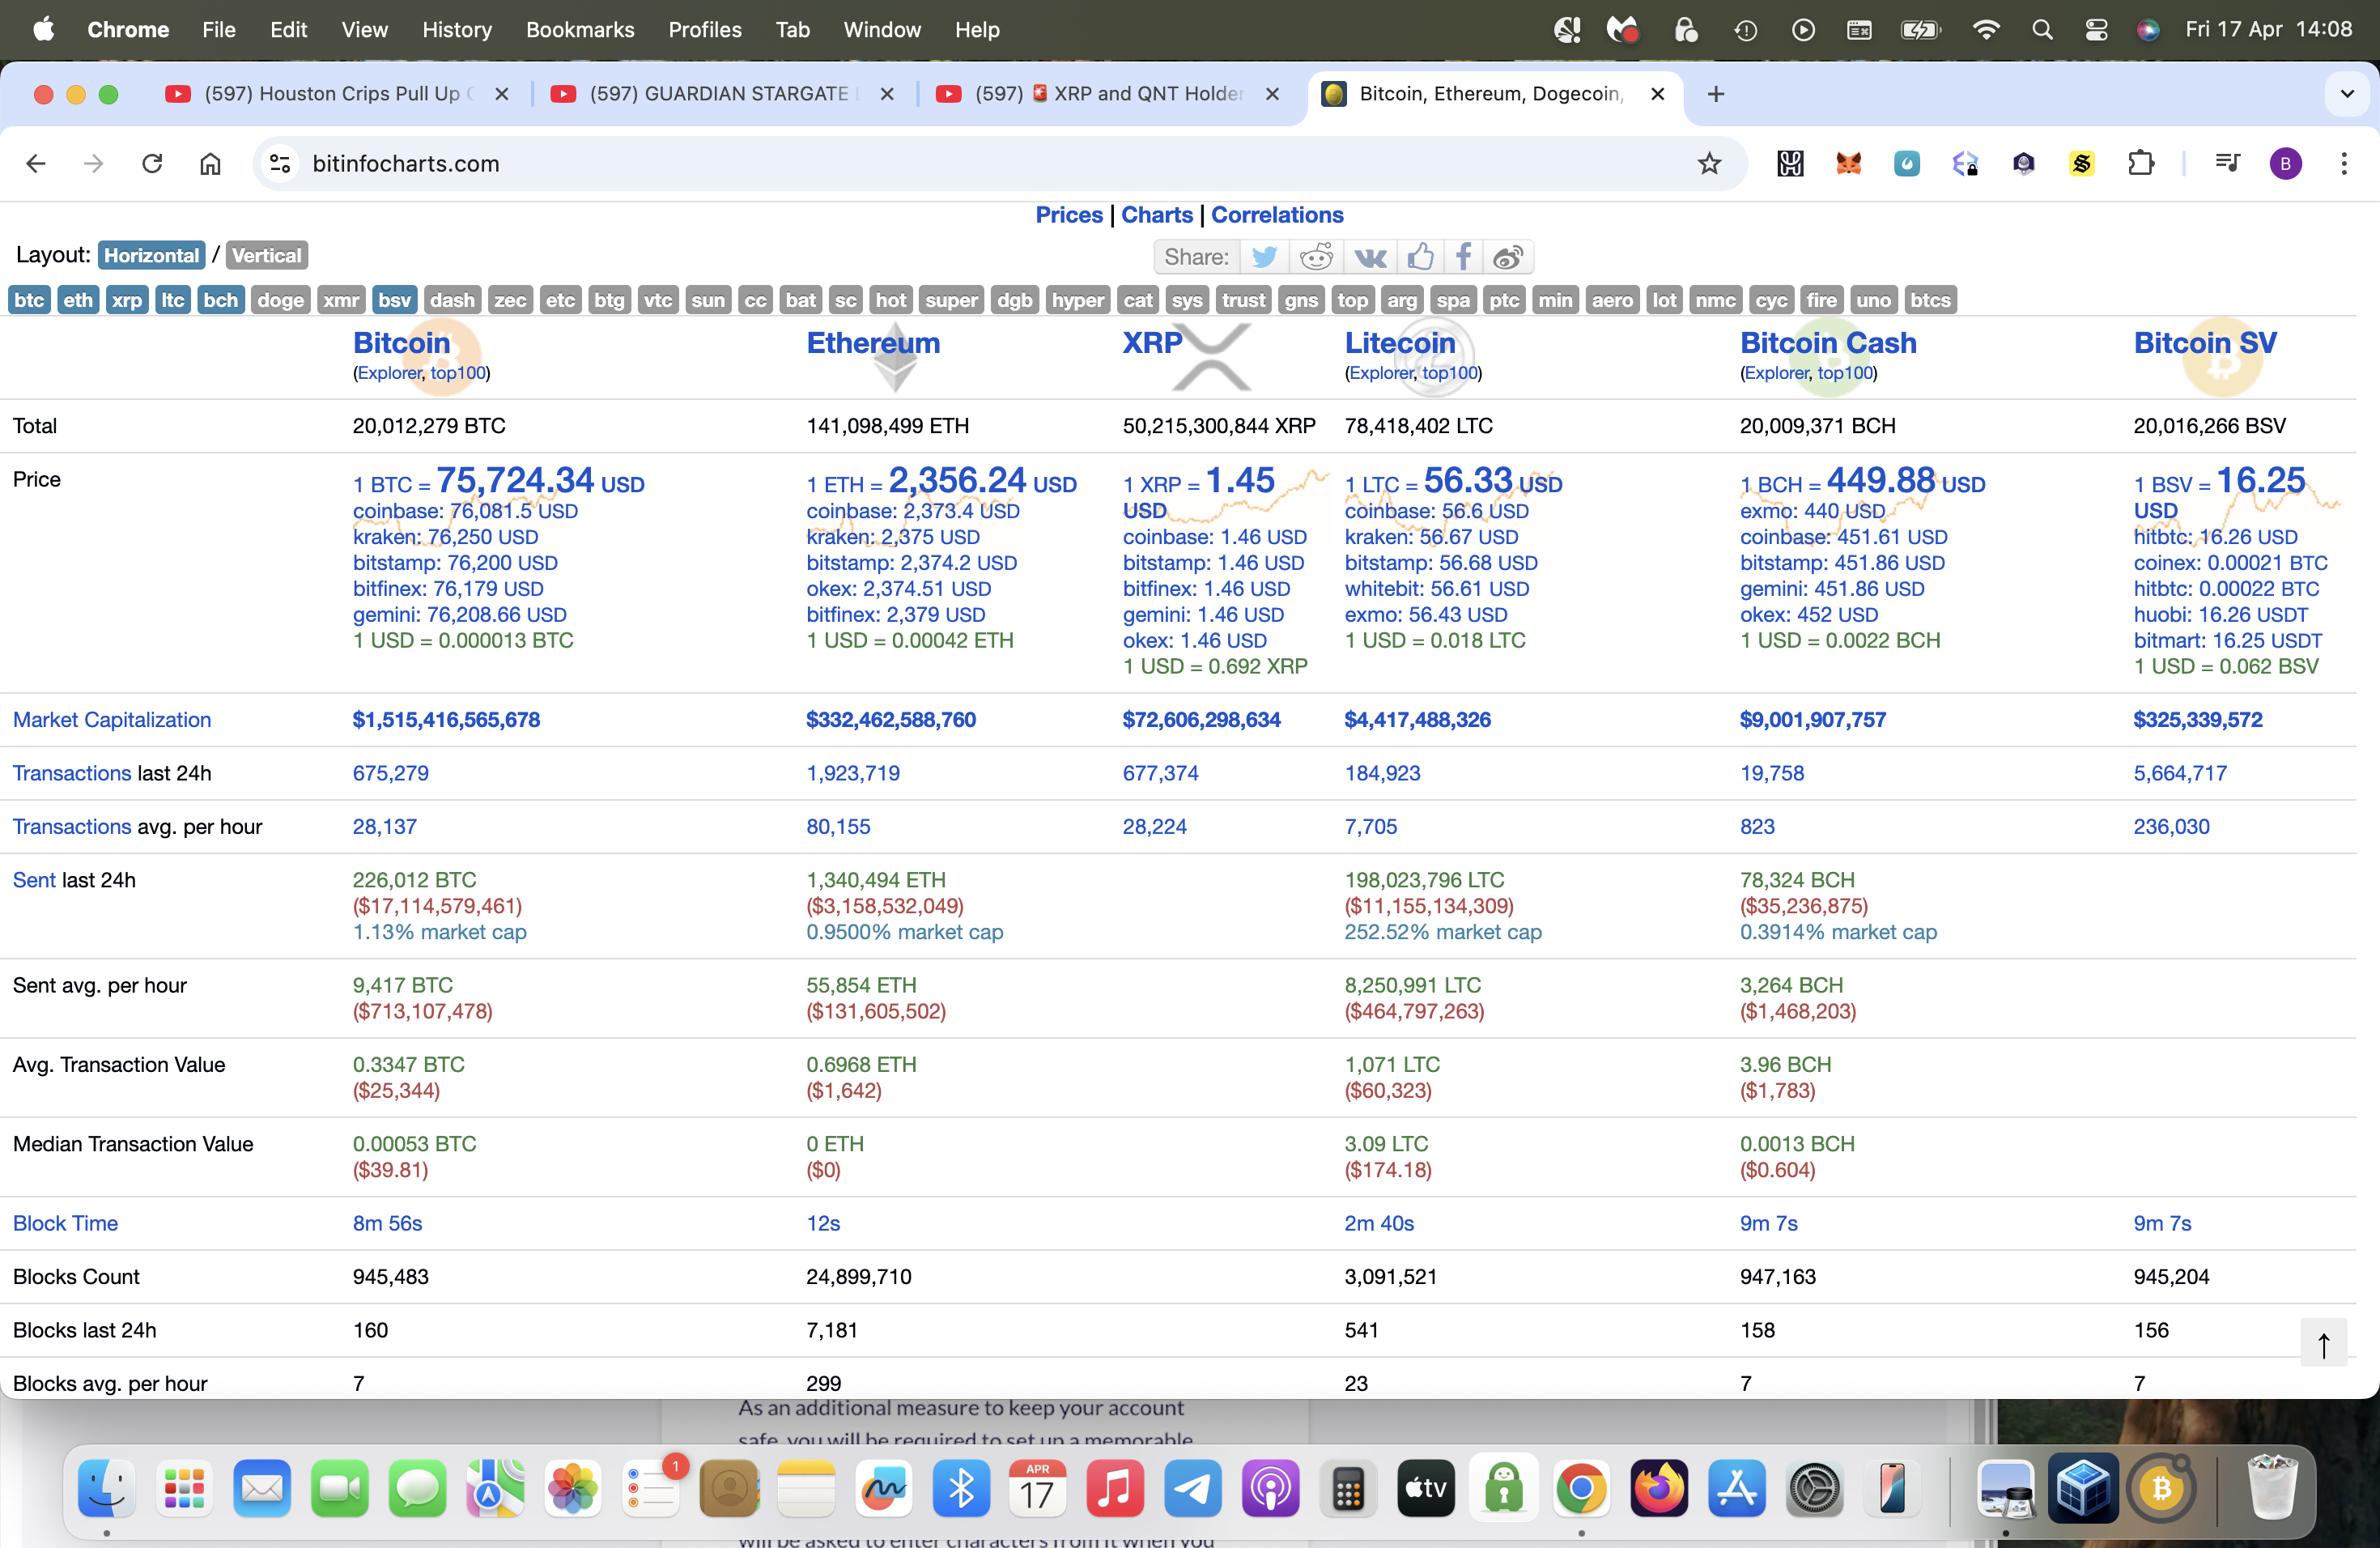Go to the browser home page
The height and width of the screenshot is (1548, 2380).
pyautogui.click(x=210, y=163)
